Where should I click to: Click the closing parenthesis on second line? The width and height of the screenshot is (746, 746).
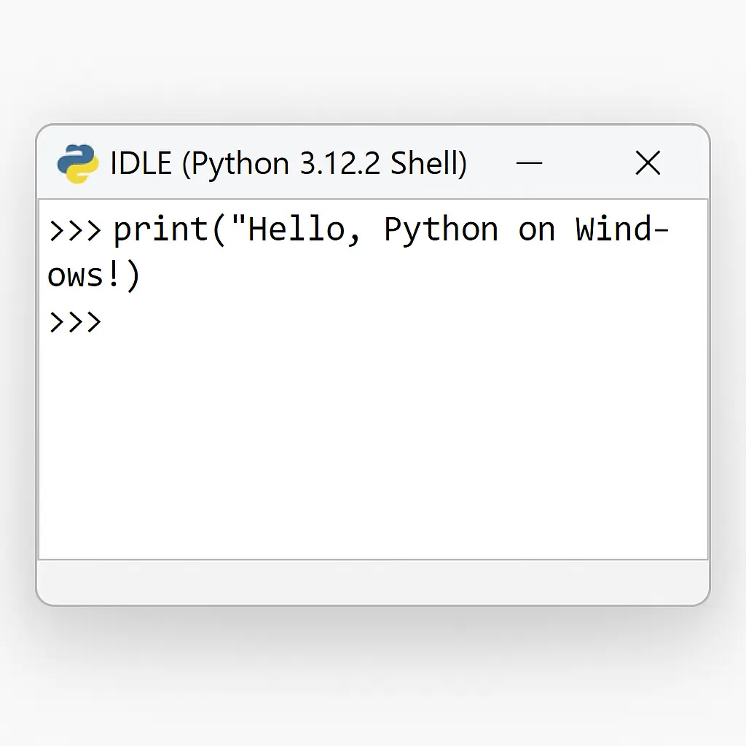click(x=132, y=277)
